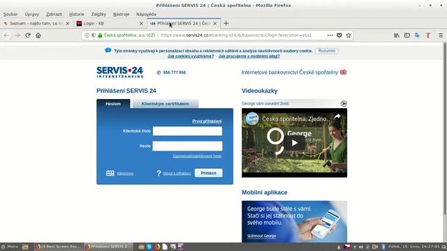Screen dimensions: 447x251
Task: Open První přihlášení link
Action: point(207,121)
